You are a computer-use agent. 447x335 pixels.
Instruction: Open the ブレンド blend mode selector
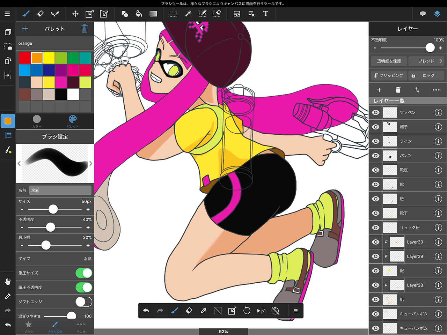426,61
